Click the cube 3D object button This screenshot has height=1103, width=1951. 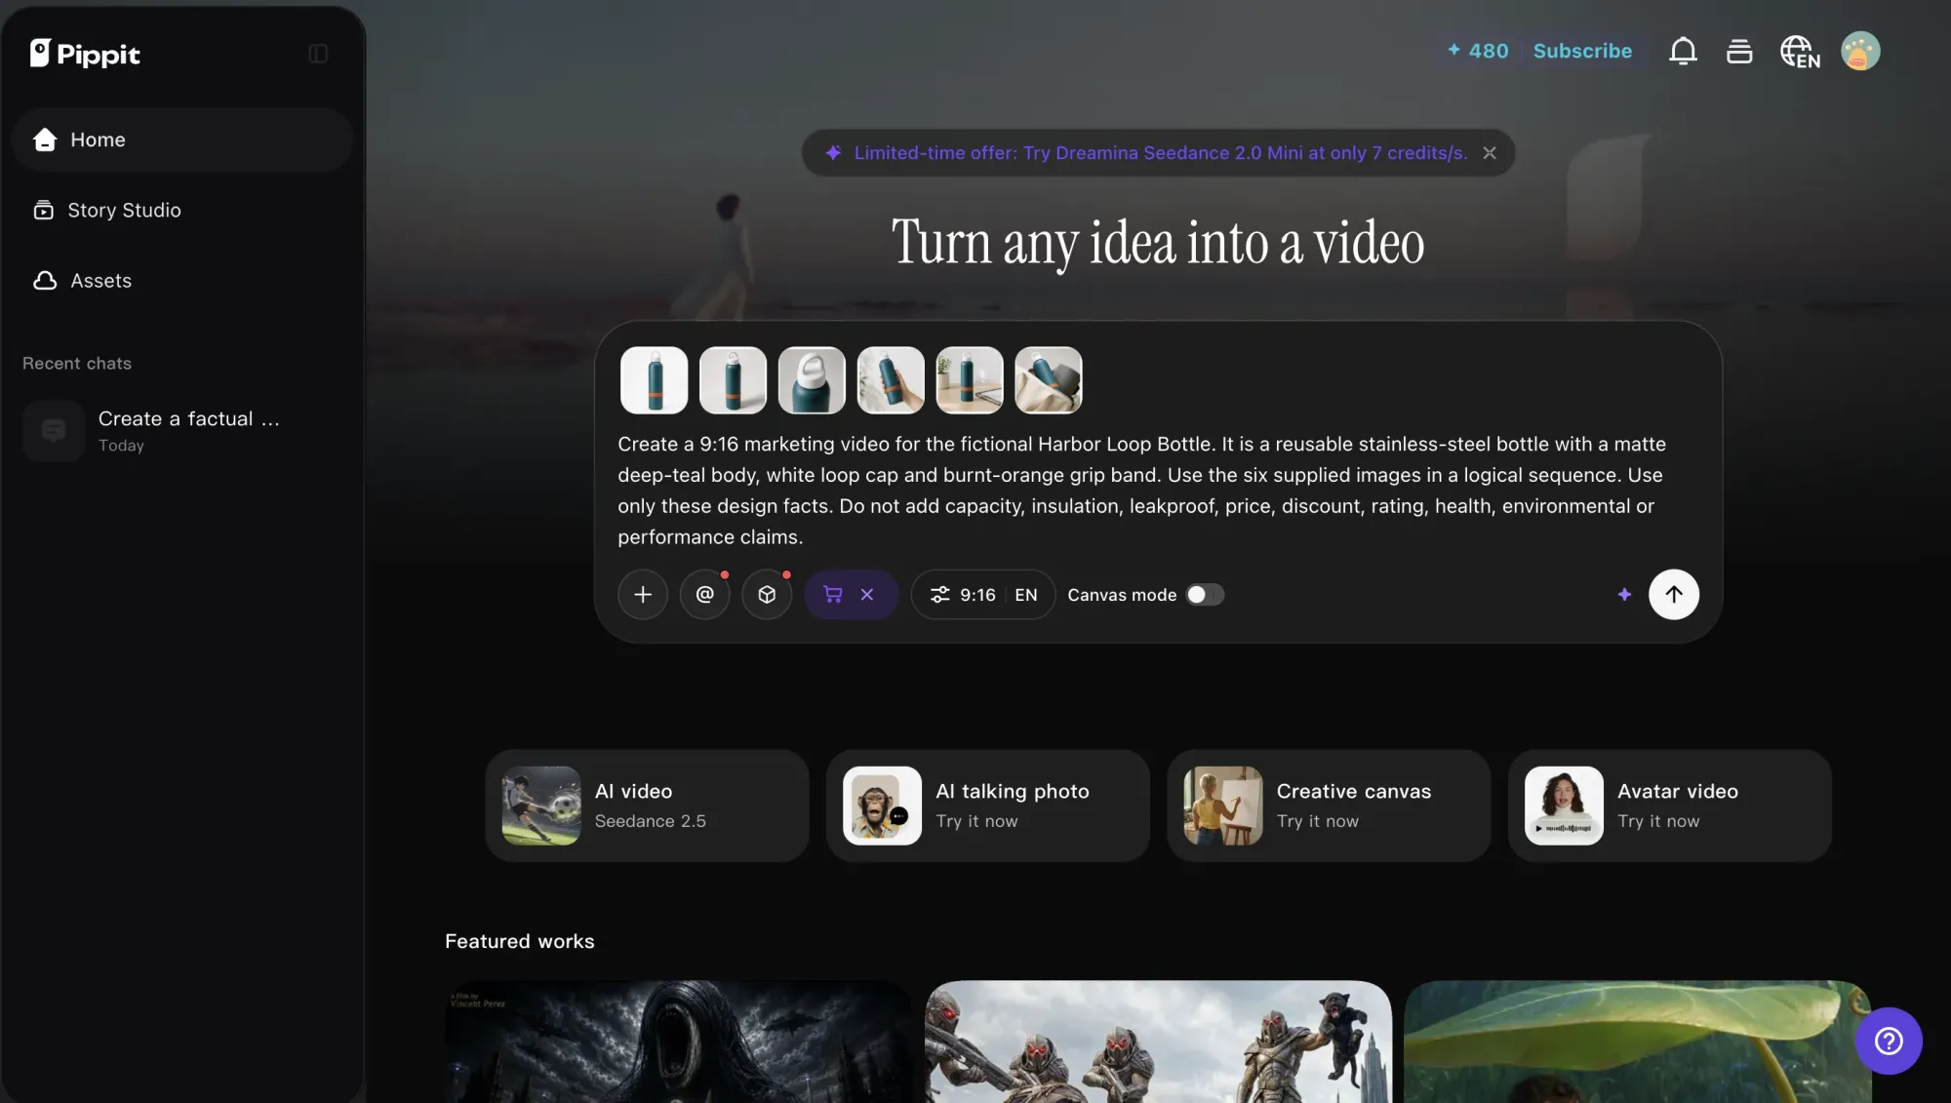pyautogui.click(x=767, y=595)
